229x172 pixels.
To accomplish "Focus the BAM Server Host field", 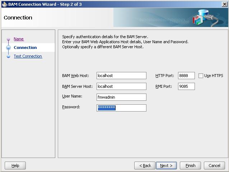I will point(121,86).
